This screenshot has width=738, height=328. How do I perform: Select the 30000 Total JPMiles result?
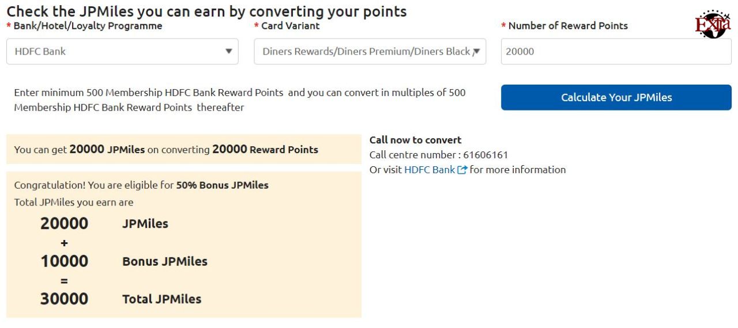[x=64, y=299]
